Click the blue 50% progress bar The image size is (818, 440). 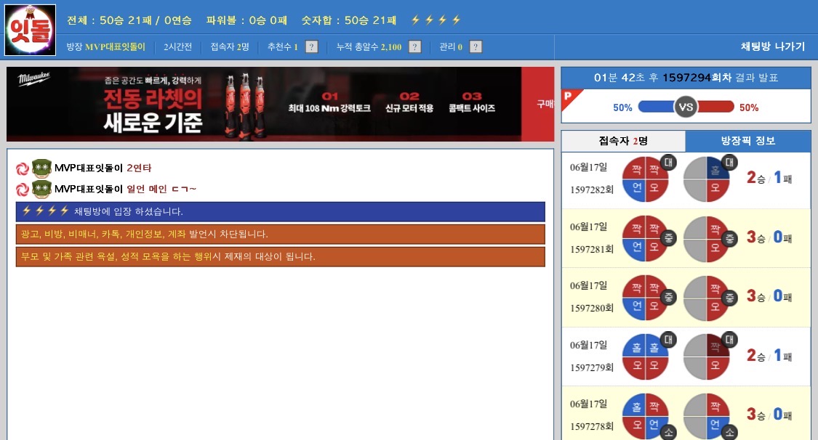point(657,107)
